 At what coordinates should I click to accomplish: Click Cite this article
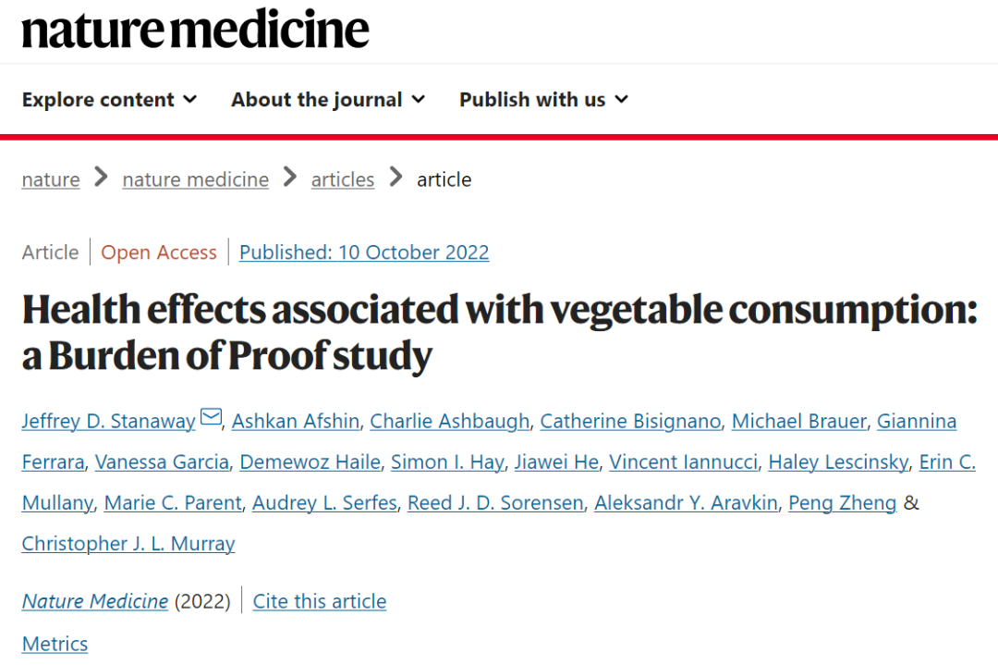[320, 601]
